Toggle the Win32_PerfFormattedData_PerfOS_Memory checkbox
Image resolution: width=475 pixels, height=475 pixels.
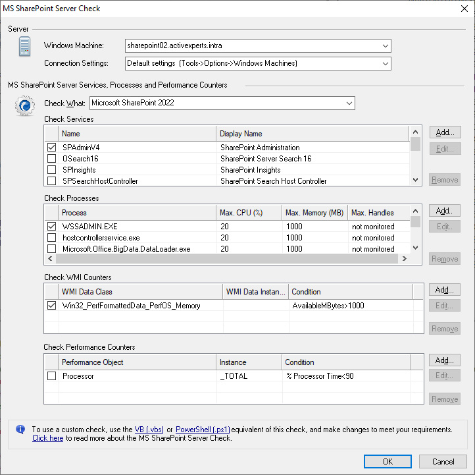tap(52, 306)
